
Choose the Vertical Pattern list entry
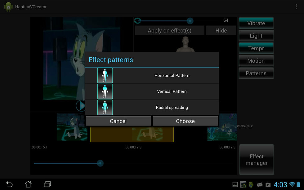click(x=152, y=91)
